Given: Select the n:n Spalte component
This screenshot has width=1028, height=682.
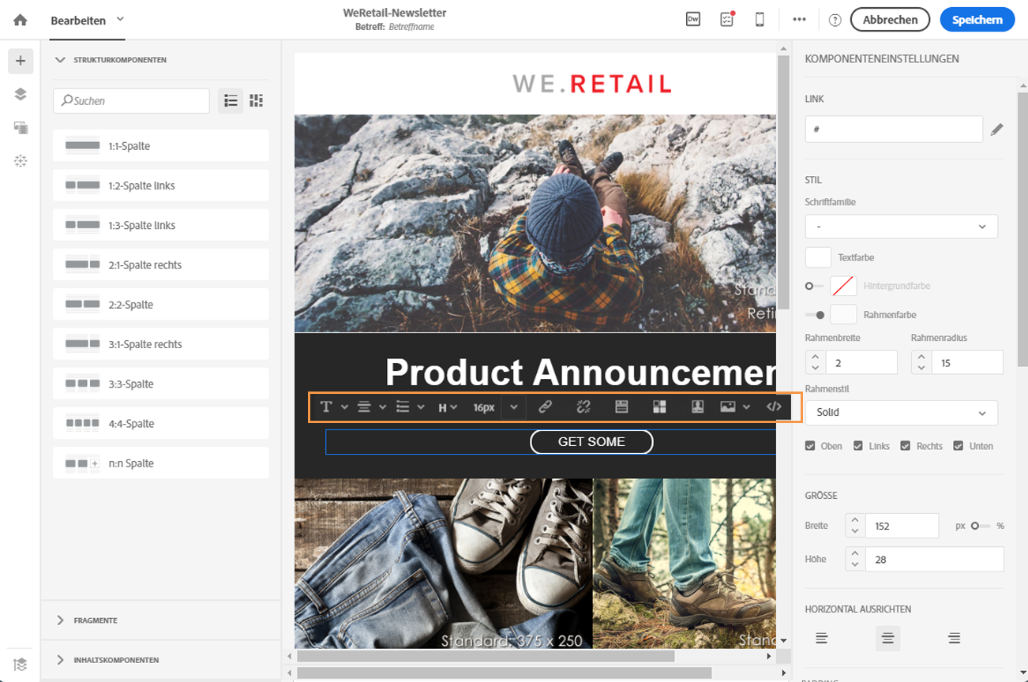Looking at the screenshot, I should click(161, 463).
